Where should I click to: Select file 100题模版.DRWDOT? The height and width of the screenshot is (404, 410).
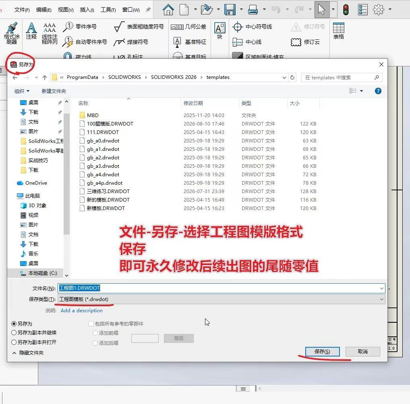point(110,124)
